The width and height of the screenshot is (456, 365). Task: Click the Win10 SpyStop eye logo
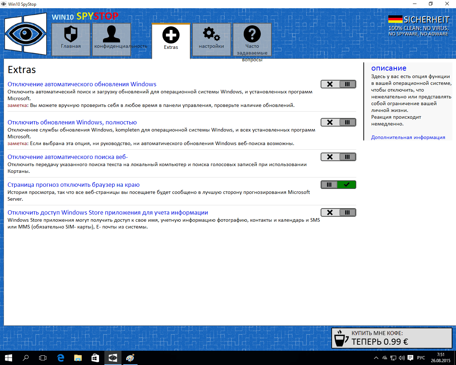[x=26, y=34]
